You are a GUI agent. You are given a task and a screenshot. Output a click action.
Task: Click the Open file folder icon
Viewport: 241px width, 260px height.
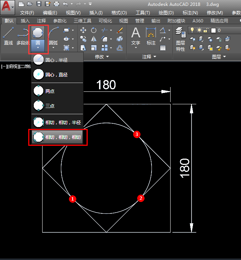[30, 4]
